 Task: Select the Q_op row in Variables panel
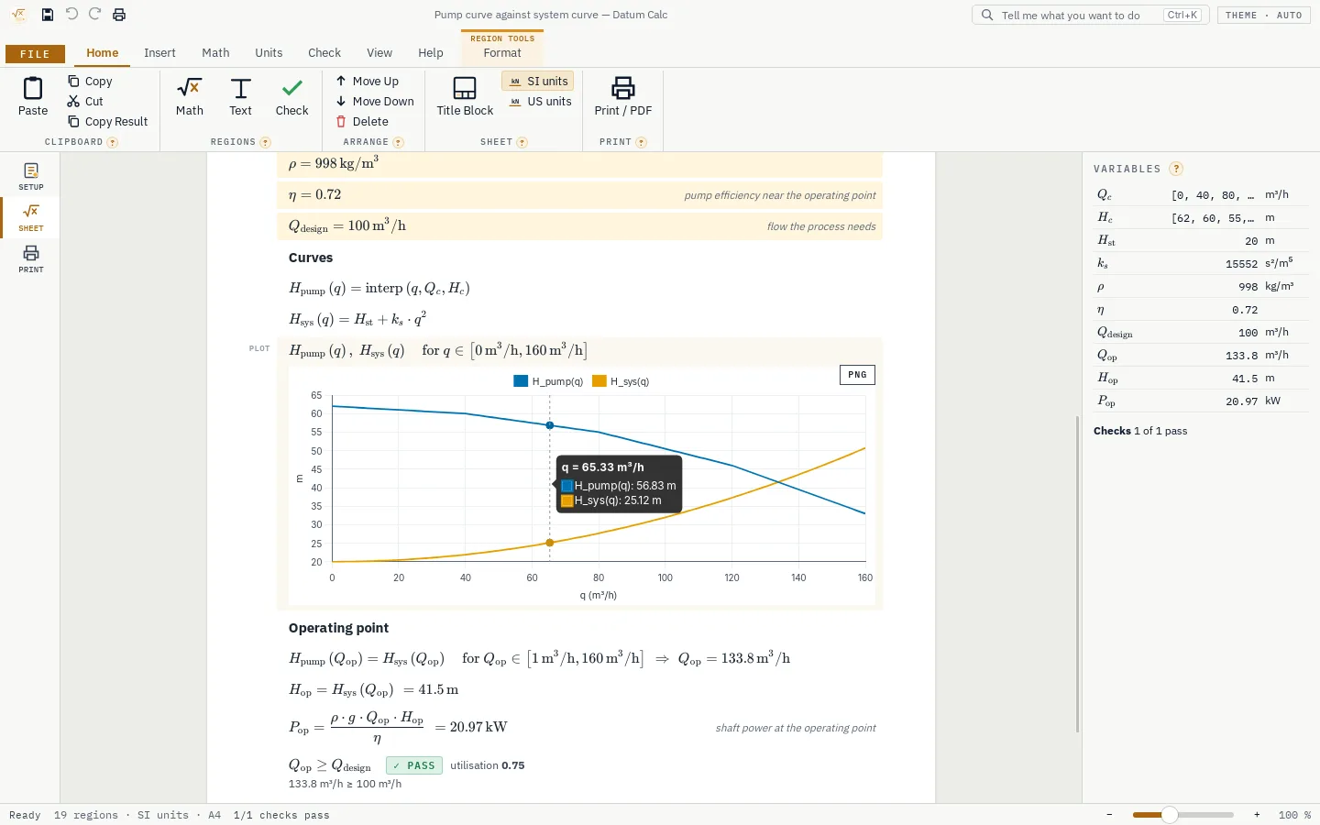pos(1201,356)
